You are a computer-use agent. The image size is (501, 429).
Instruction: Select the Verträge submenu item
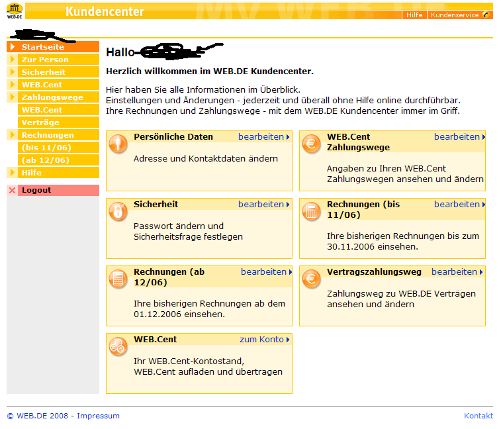59,122
